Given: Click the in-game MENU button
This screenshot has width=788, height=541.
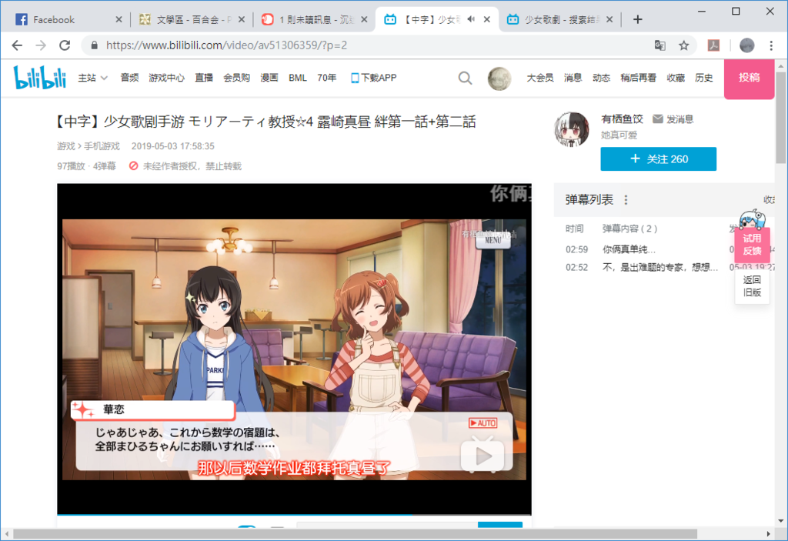Looking at the screenshot, I should pos(492,240).
